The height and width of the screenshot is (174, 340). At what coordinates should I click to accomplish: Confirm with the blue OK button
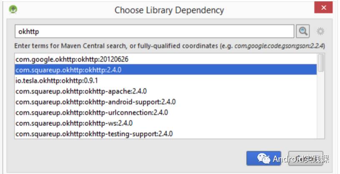(x=264, y=159)
